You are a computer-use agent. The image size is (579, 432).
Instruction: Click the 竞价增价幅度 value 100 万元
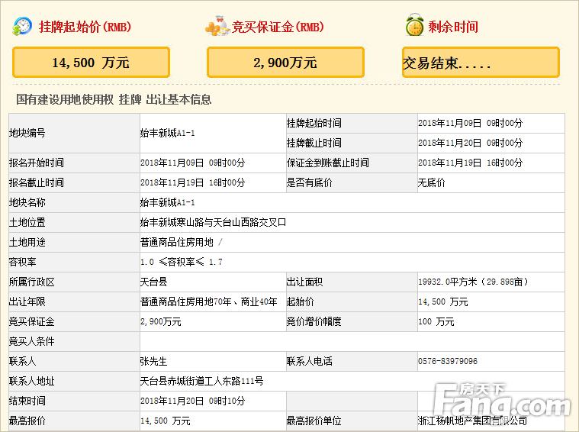click(436, 321)
